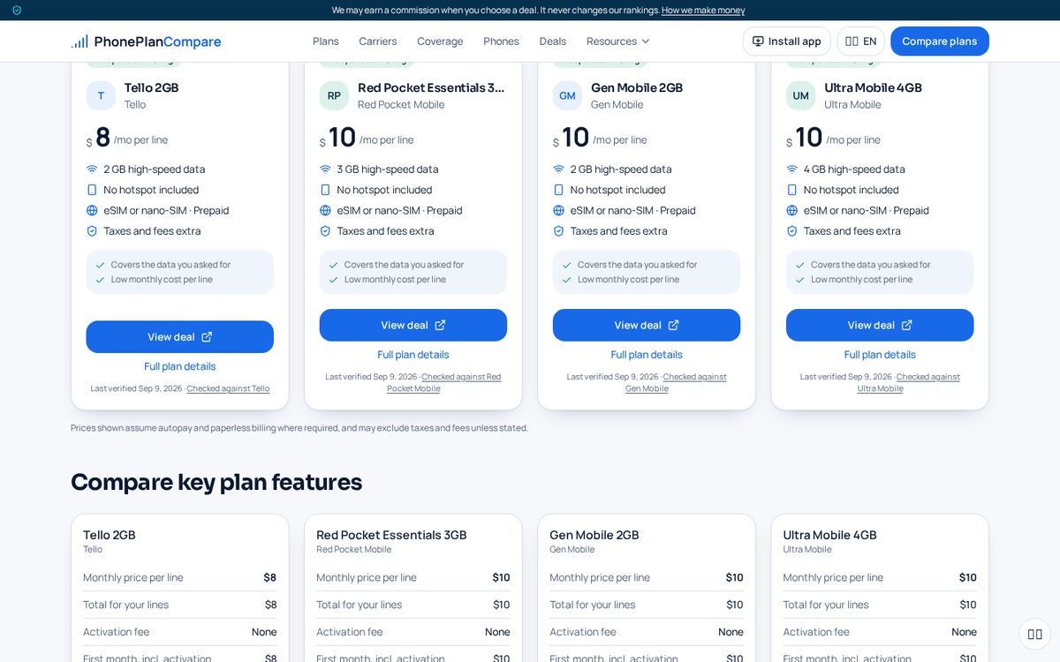Open the Plans menu item

point(326,41)
